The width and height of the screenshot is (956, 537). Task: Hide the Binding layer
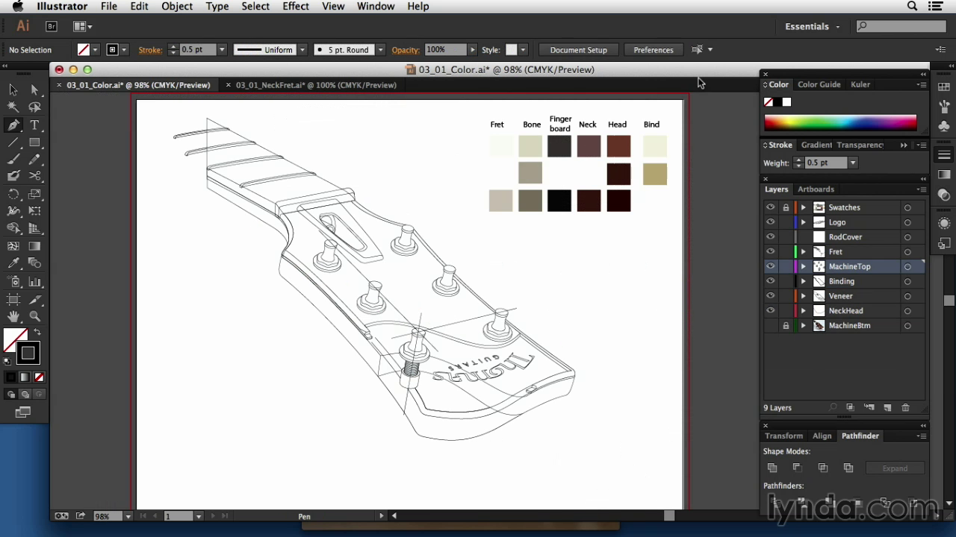click(x=770, y=281)
